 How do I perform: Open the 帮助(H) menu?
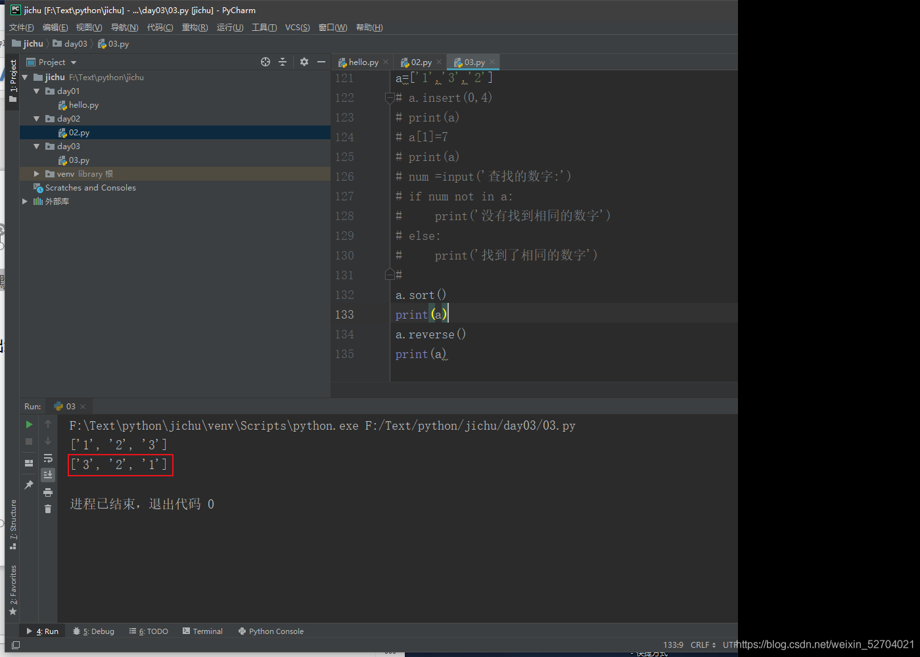(x=369, y=28)
